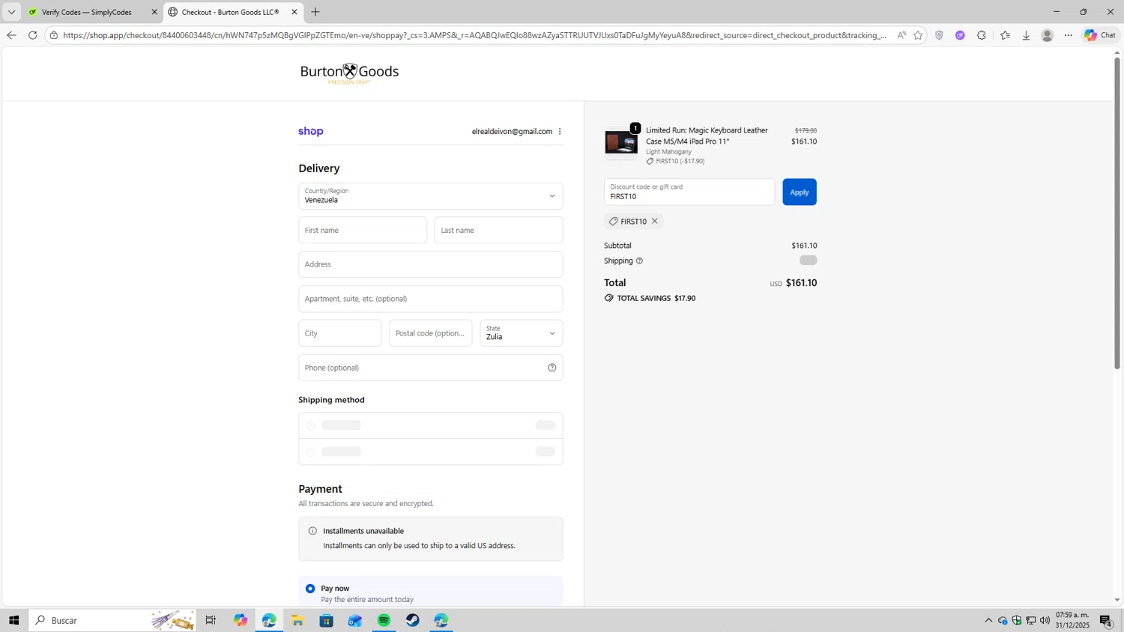Open the favorites collection icon
This screenshot has height=632, width=1124.
[1005, 35]
